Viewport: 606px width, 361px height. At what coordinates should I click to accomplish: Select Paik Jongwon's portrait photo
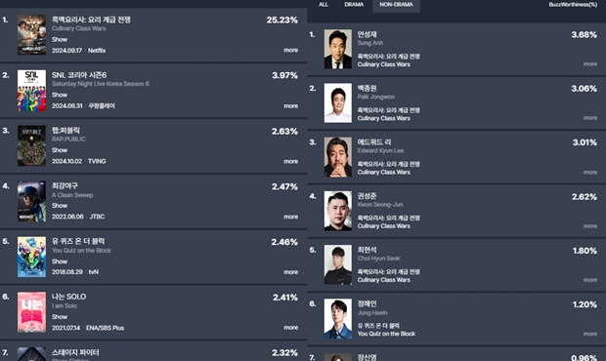click(x=338, y=103)
